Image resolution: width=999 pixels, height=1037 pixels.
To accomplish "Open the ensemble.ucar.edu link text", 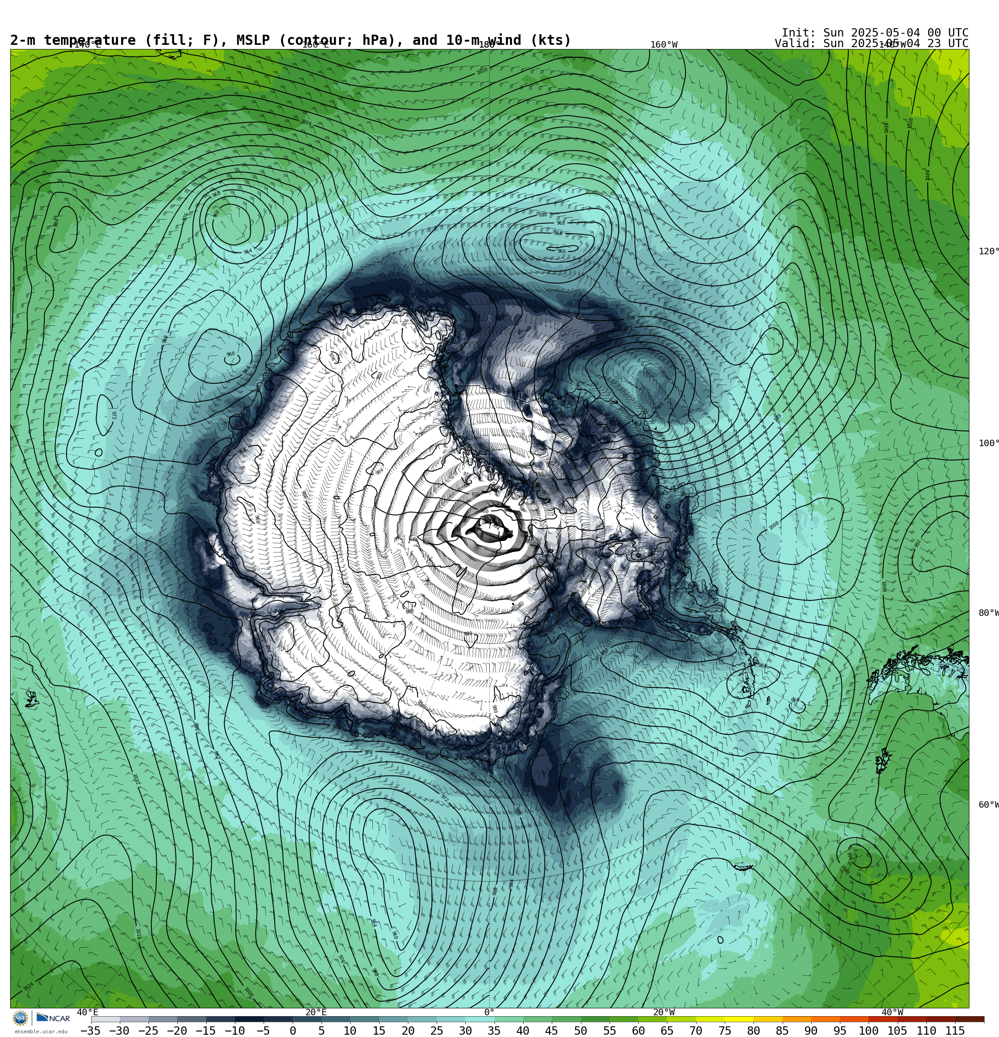I will 41,1032.
